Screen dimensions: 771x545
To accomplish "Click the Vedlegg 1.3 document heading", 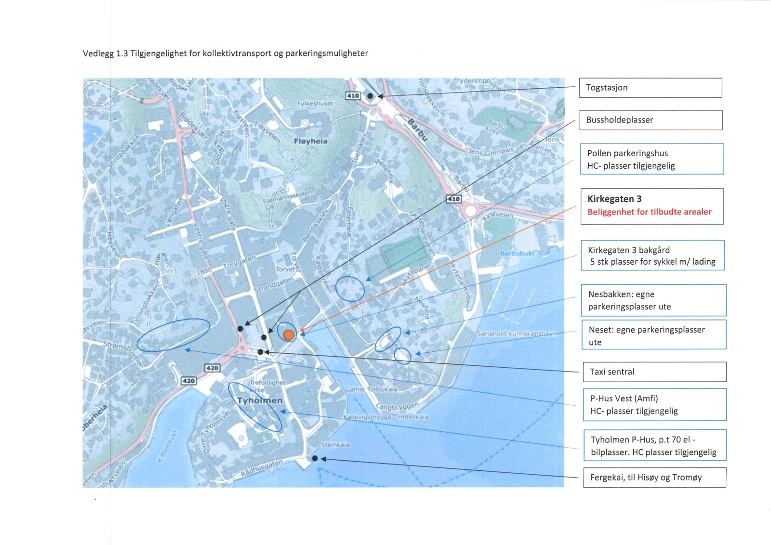I will (226, 53).
